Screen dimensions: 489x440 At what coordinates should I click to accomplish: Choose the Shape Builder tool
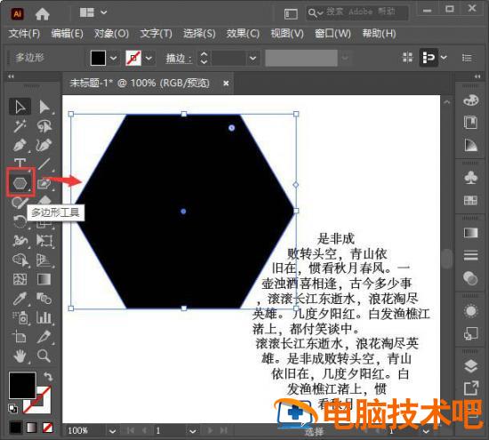pos(20,260)
